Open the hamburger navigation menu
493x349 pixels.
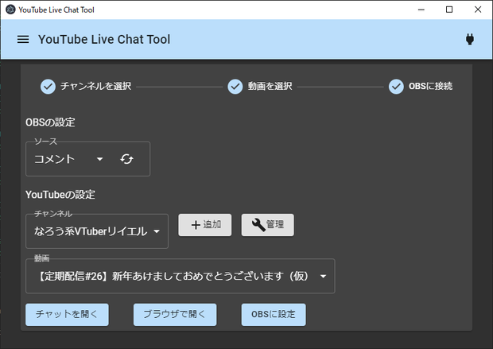coord(23,39)
